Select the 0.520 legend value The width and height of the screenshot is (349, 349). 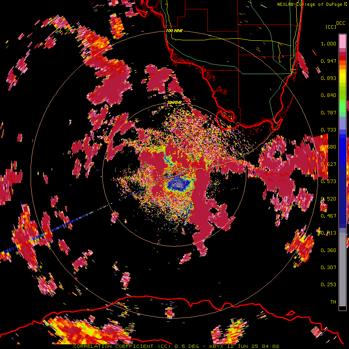tap(328, 199)
